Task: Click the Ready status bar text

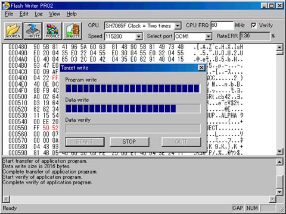Action: coord(10,208)
